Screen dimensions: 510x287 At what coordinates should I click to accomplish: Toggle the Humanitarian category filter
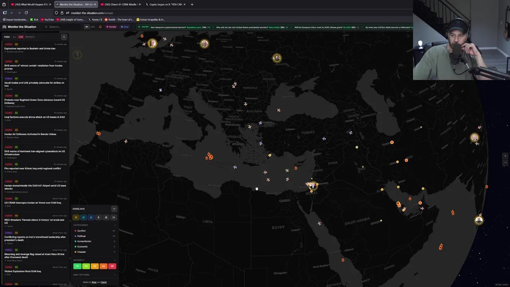click(94, 241)
